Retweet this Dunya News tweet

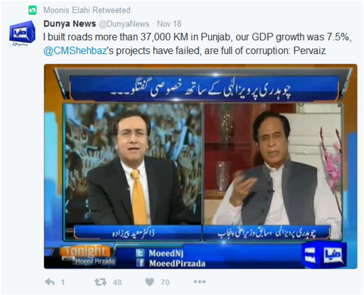[101, 282]
